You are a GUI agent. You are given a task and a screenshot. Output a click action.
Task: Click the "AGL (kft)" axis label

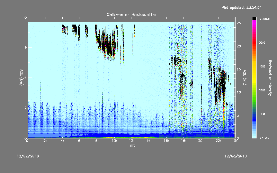244,78
